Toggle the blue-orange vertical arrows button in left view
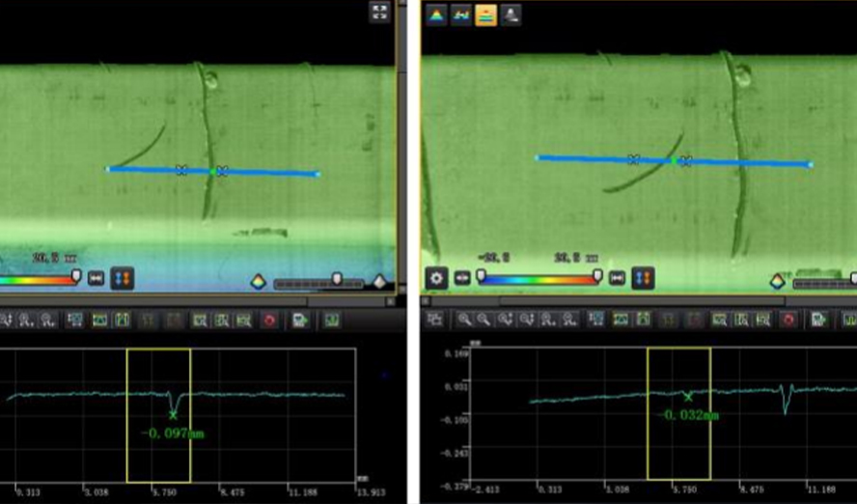 pyautogui.click(x=123, y=278)
